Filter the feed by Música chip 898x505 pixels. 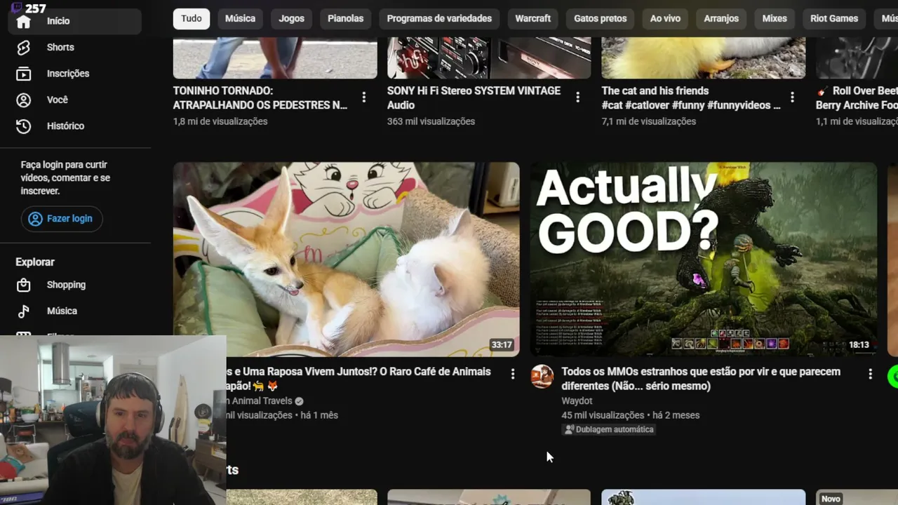click(240, 18)
